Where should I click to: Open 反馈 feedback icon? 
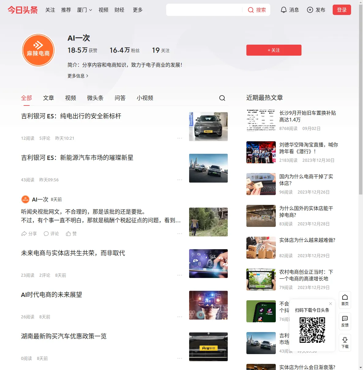point(345,321)
